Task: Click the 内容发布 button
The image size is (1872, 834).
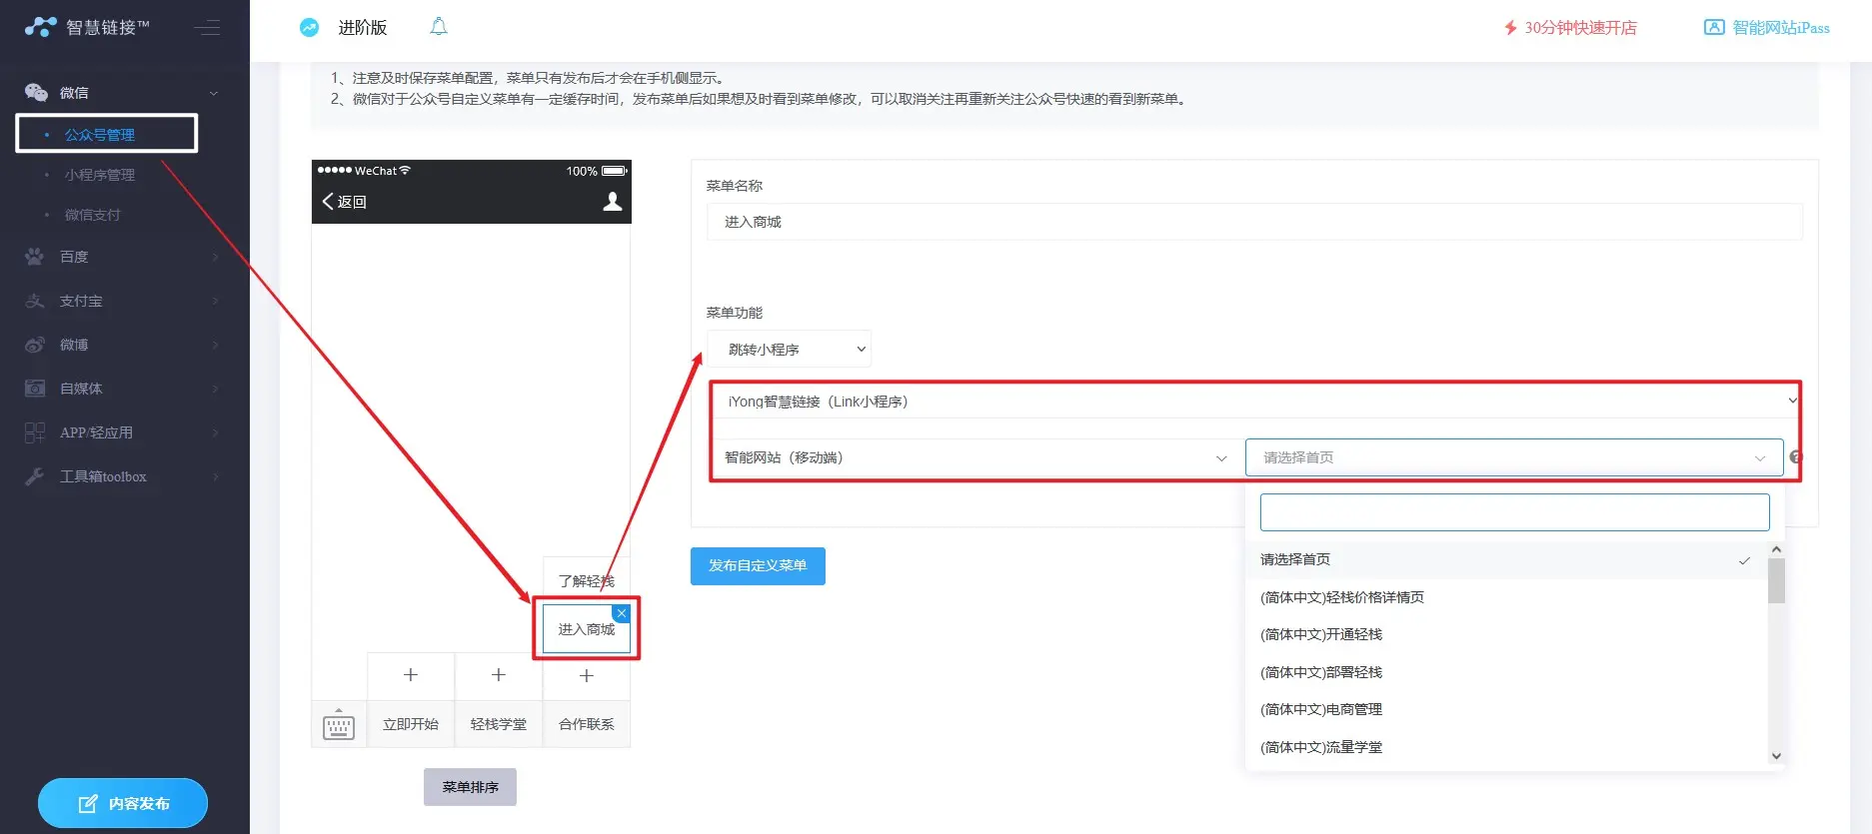Action: click(x=123, y=803)
